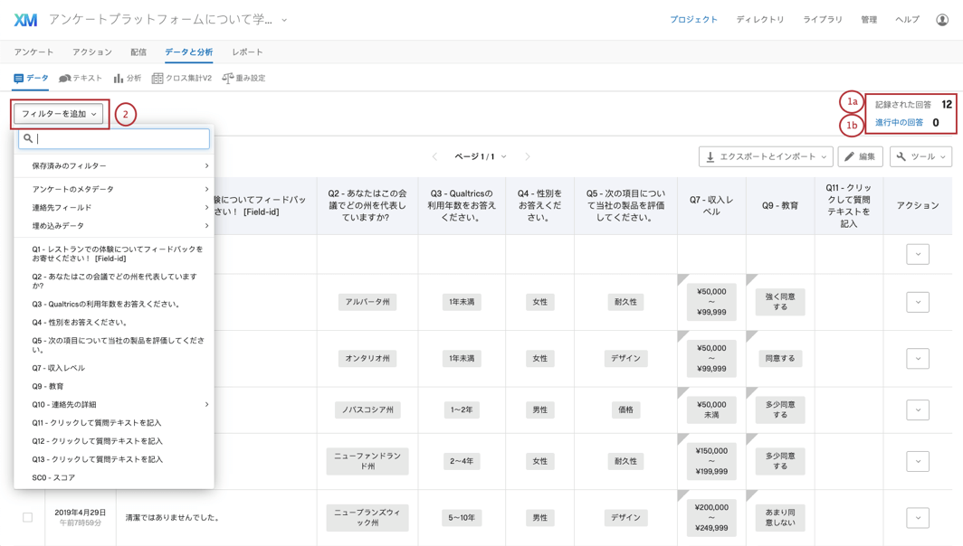The width and height of the screenshot is (963, 546).
Task: Open the ページ 1/1 page selector
Action: (x=481, y=156)
